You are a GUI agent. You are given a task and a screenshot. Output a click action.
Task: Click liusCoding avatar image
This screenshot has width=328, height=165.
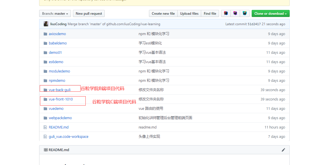[x=46, y=24]
